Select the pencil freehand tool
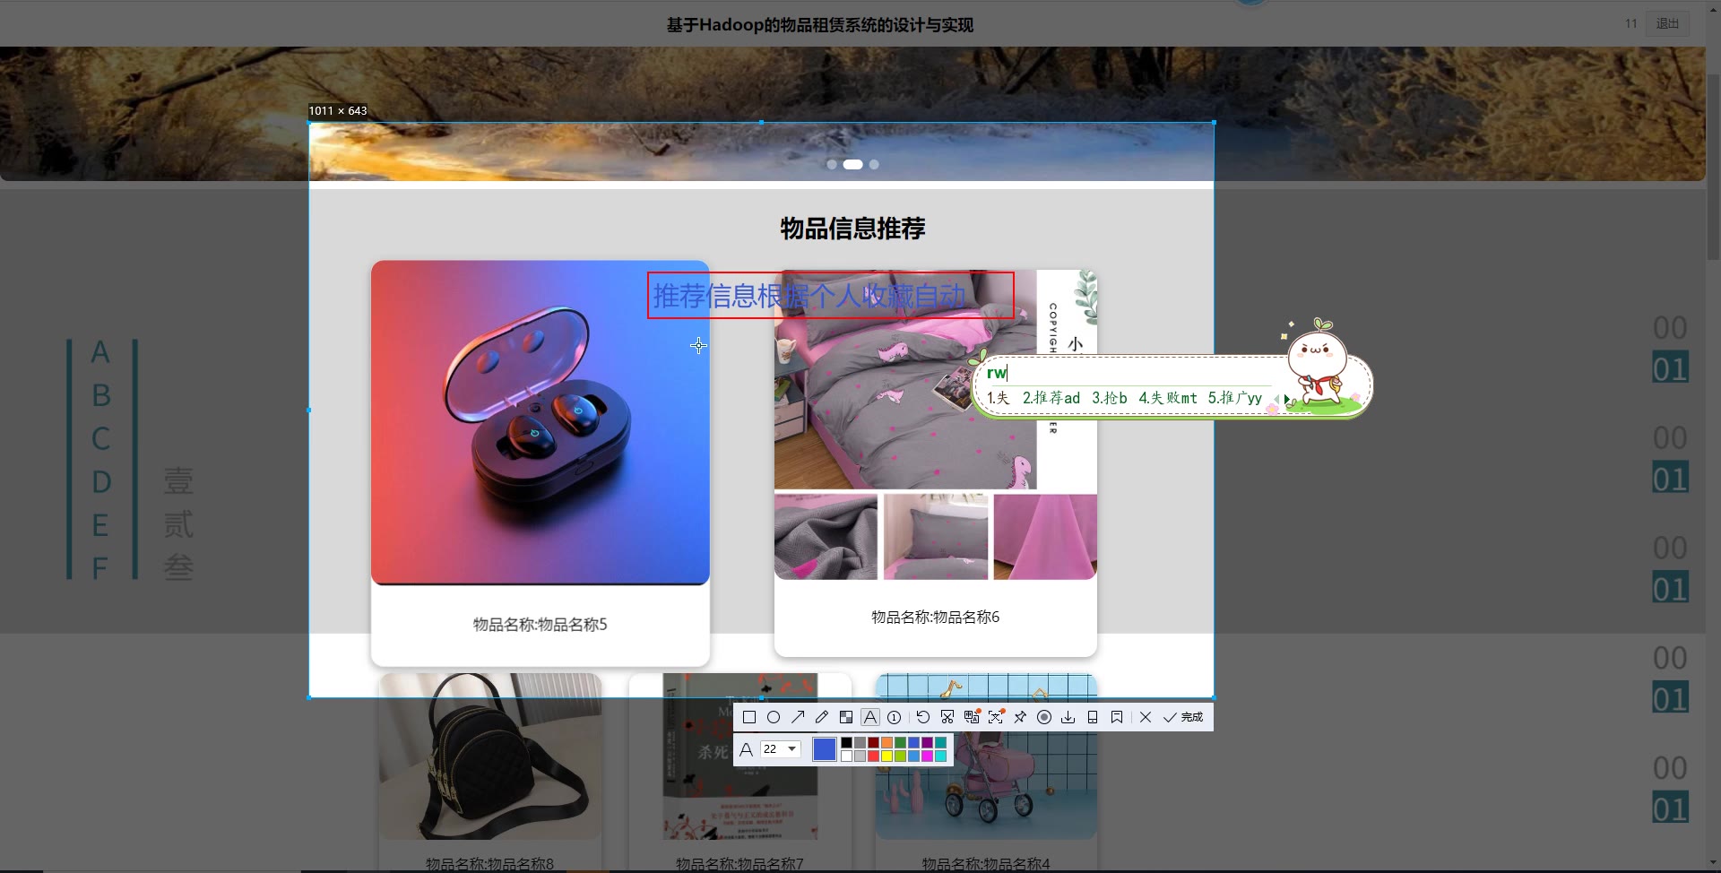 [x=822, y=717]
